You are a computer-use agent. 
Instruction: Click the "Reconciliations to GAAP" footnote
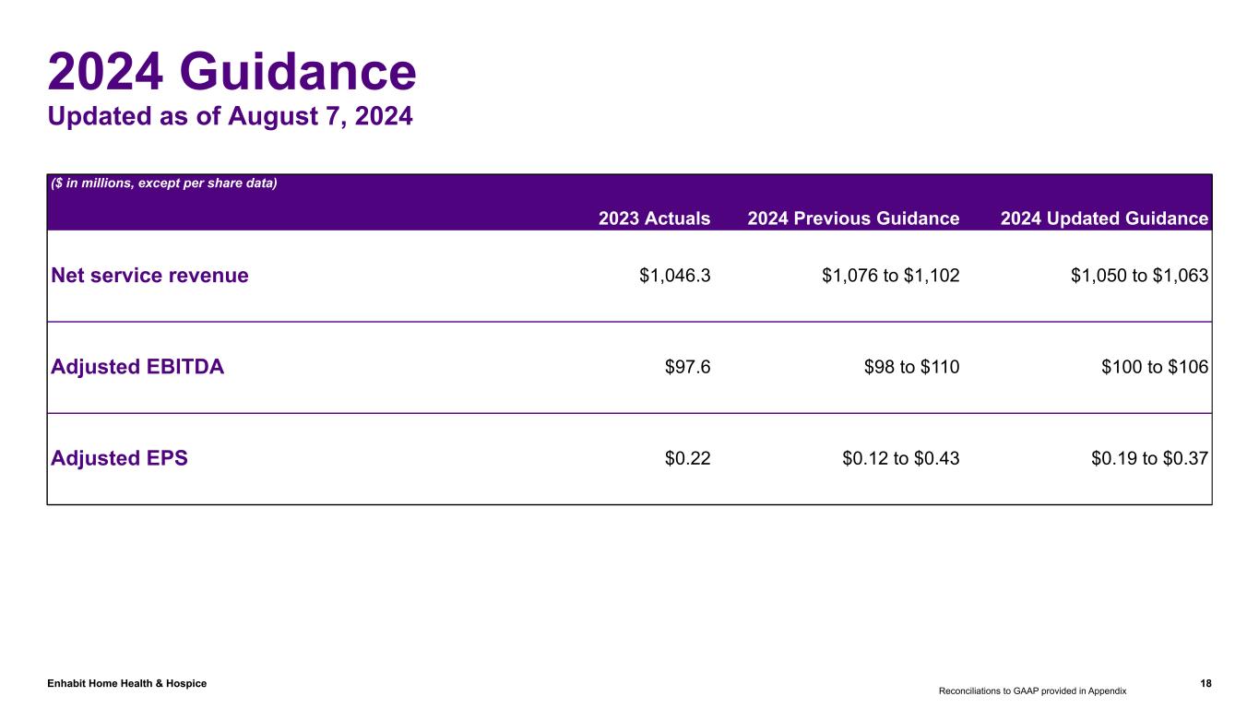(x=1032, y=690)
